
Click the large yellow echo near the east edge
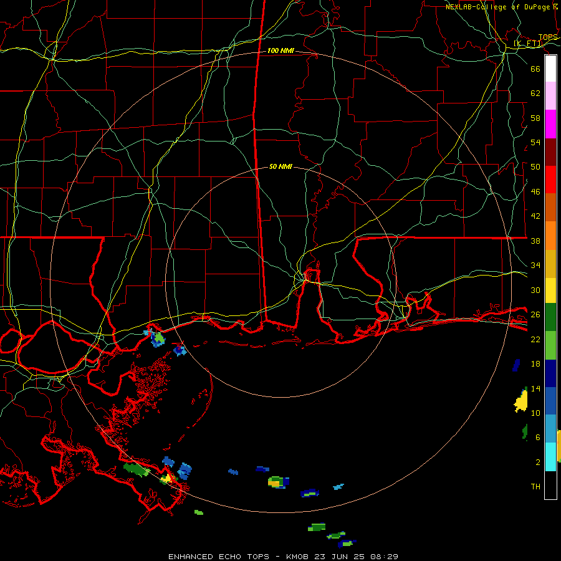click(521, 401)
